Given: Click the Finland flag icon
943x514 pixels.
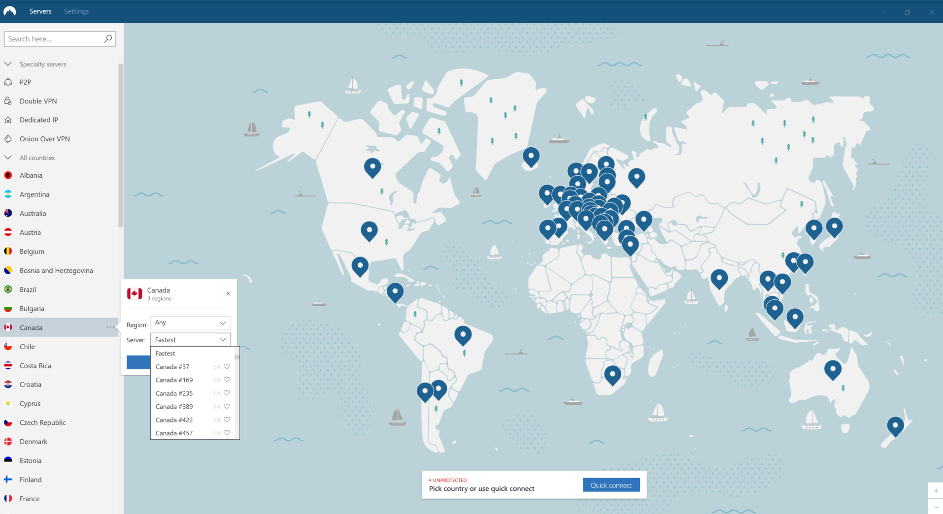Looking at the screenshot, I should click(8, 480).
